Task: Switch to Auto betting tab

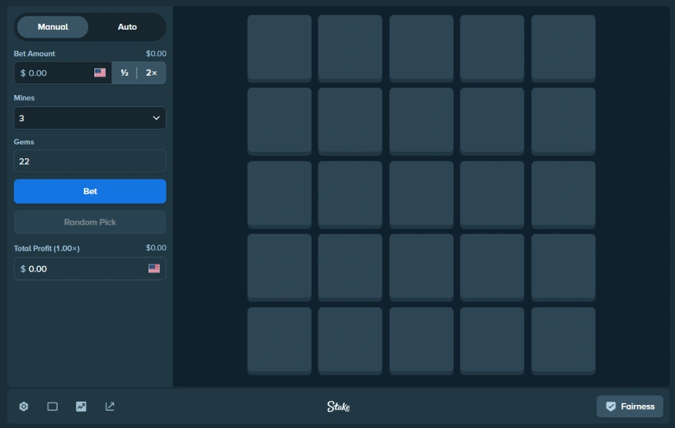Action: point(127,27)
